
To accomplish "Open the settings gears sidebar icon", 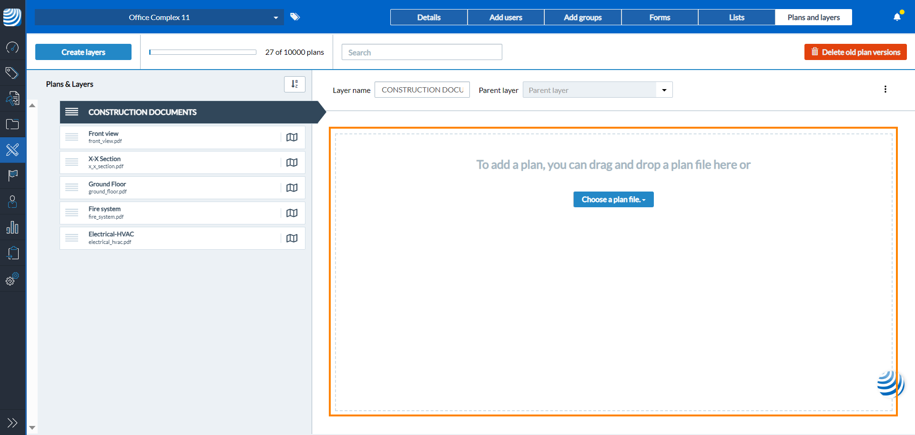I will tap(12, 279).
